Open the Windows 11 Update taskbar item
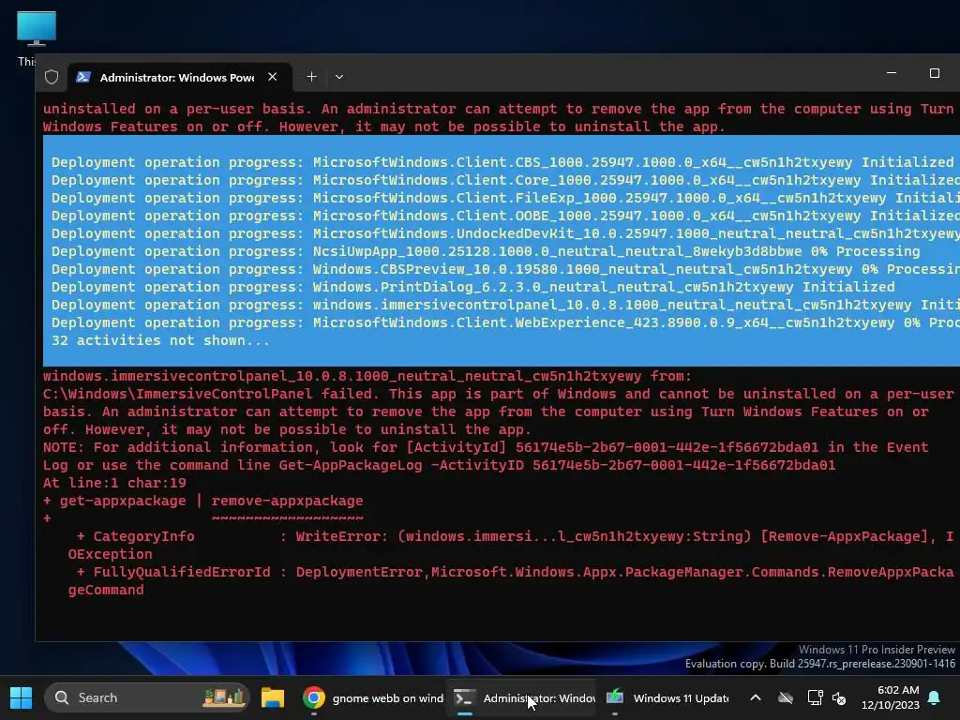 click(667, 697)
